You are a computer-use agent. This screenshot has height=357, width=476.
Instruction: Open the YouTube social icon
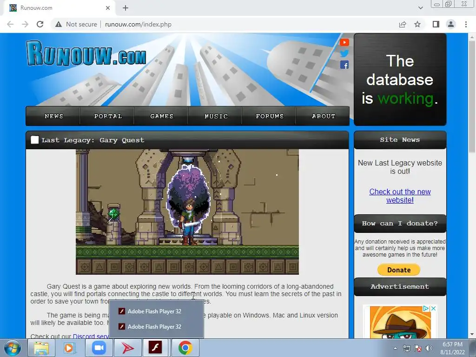click(x=344, y=42)
